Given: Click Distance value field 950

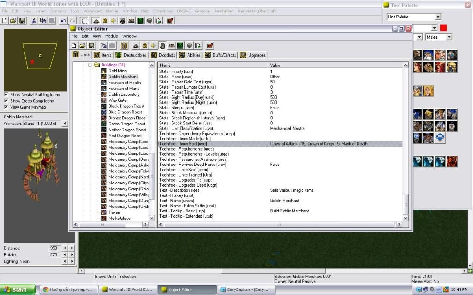Looking at the screenshot, I should tap(54, 248).
